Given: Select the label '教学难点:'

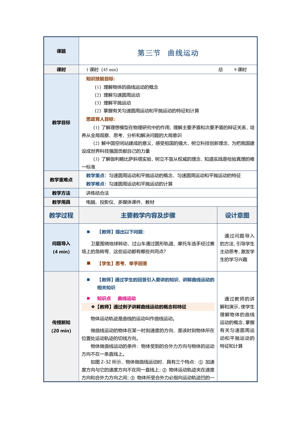Looking at the screenshot, I should 96,183.
